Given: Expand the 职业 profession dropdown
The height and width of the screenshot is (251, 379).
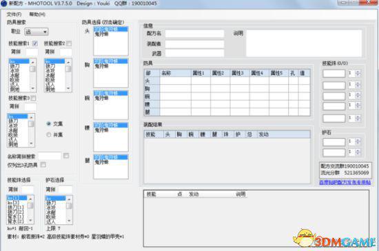Looking at the screenshot, I should click(x=37, y=32).
